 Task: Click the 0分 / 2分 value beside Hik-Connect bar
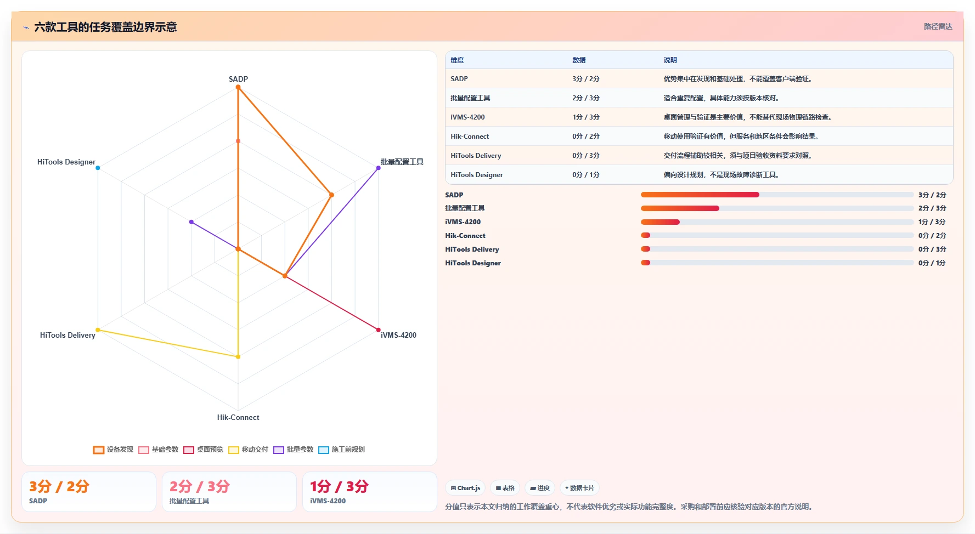(x=932, y=236)
